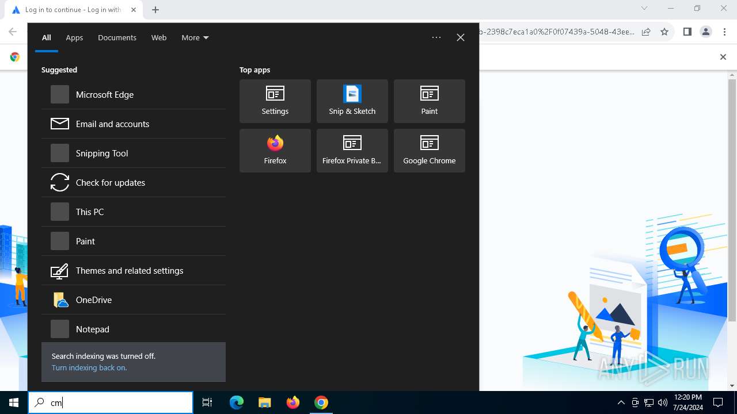Toggle Chrome side panel icon
Viewport: 737px width, 414px height.
[687, 32]
